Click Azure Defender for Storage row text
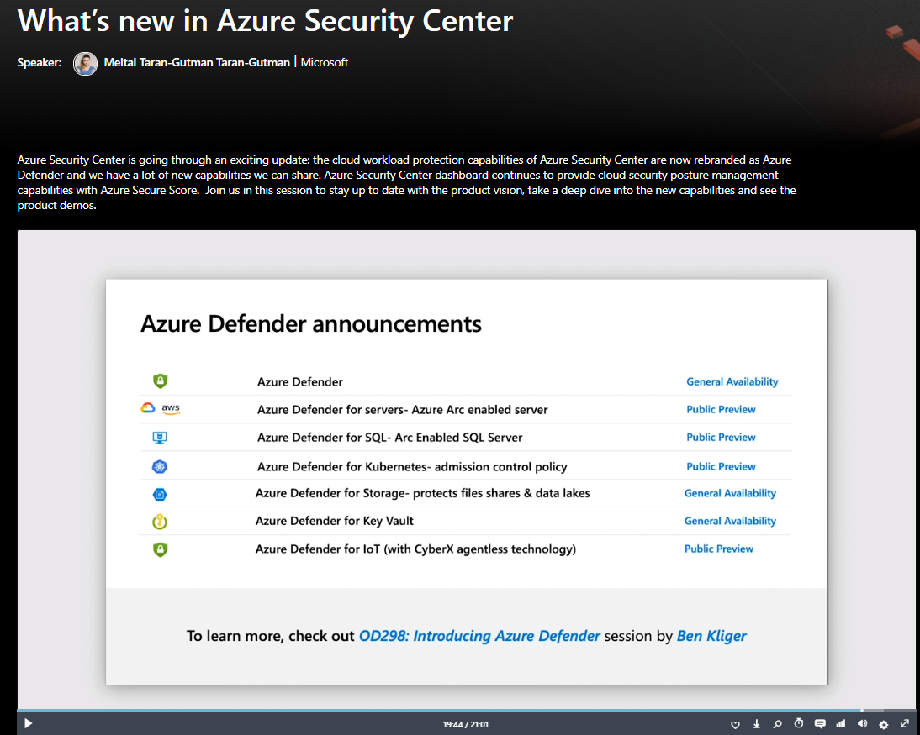 (x=422, y=493)
